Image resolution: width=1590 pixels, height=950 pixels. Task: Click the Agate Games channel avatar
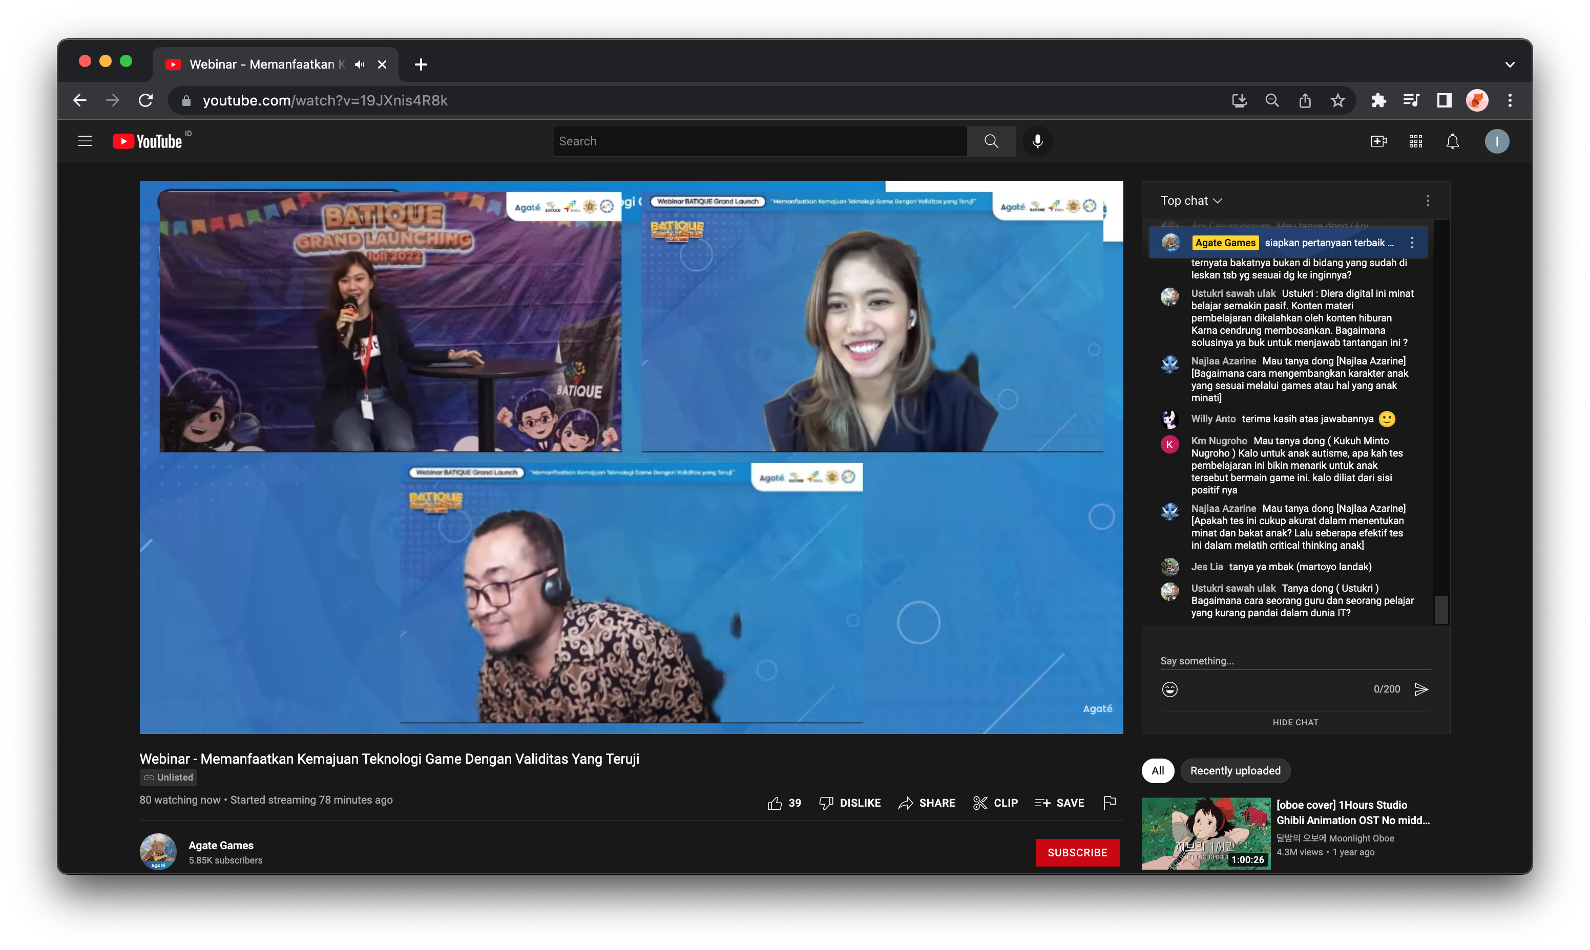pyautogui.click(x=158, y=851)
